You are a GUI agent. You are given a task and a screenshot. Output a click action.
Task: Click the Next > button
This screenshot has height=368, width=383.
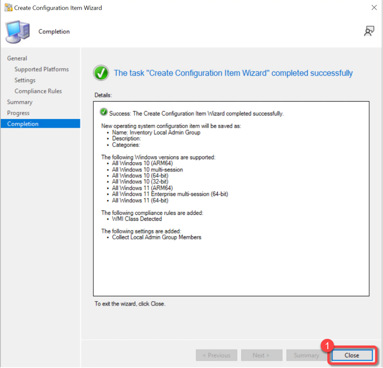tap(261, 355)
